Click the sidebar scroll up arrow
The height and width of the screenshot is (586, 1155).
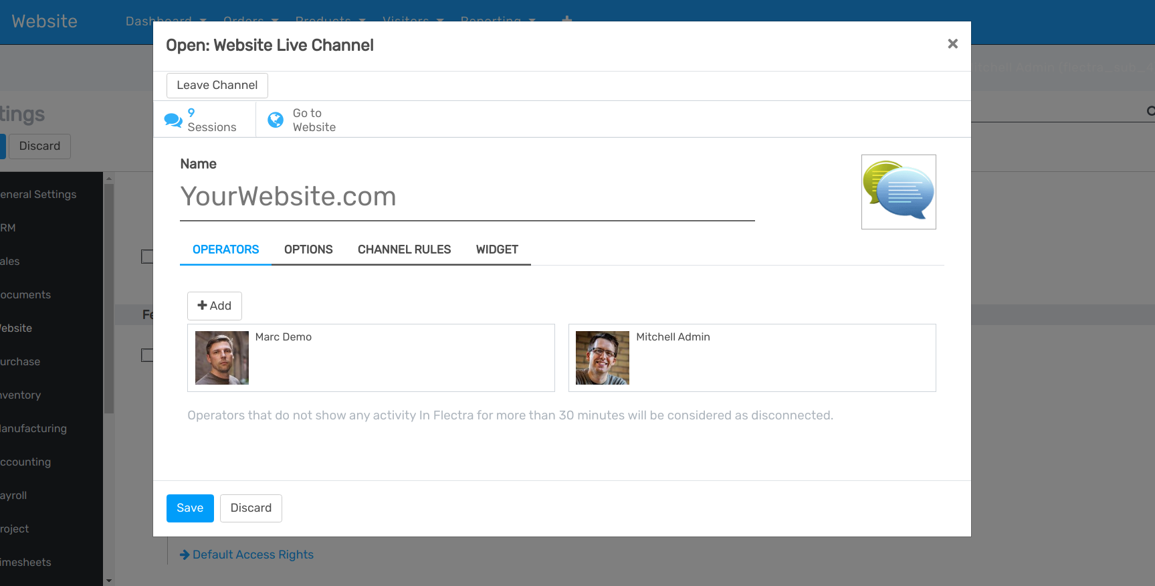click(109, 178)
